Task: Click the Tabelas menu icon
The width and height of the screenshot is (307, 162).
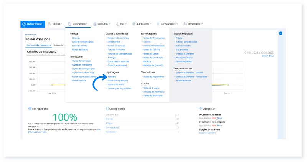Action: tap(50, 24)
